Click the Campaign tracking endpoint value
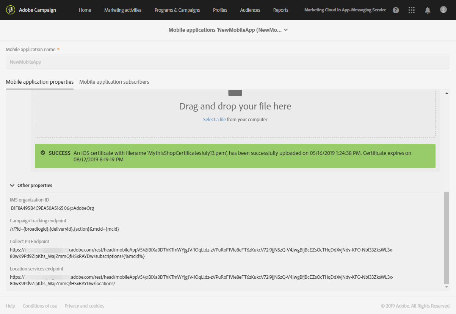Viewport: 456px width, 314px height. pyautogui.click(x=64, y=229)
